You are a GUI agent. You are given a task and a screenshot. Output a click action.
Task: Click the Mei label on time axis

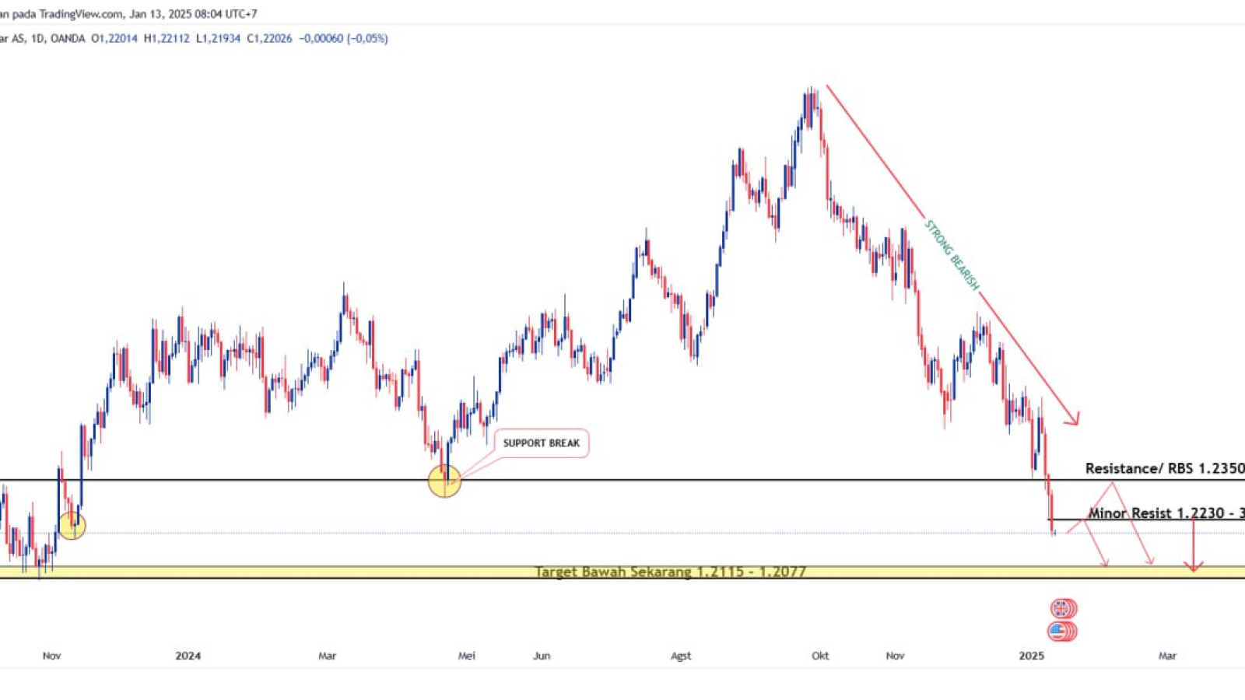[467, 656]
